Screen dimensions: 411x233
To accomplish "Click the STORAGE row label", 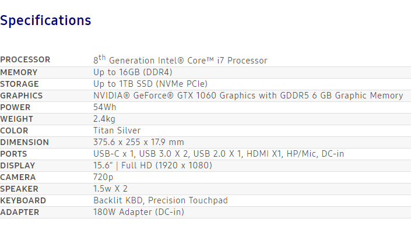I will coord(19,84).
